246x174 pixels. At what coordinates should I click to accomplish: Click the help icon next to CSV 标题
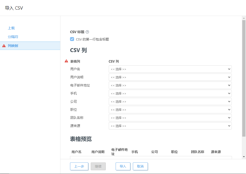(x=87, y=32)
